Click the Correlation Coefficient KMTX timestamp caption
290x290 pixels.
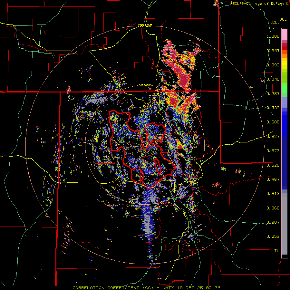click(x=146, y=288)
